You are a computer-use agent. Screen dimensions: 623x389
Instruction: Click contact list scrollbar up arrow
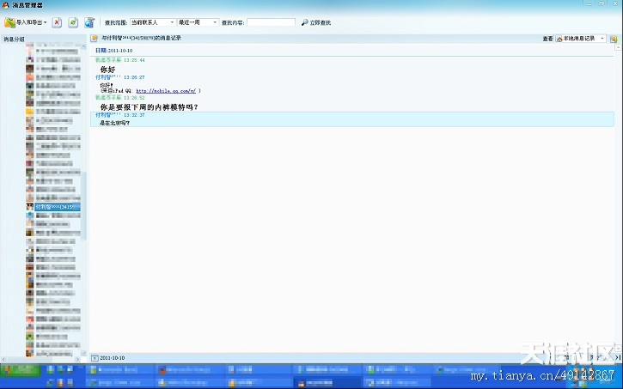click(x=83, y=46)
